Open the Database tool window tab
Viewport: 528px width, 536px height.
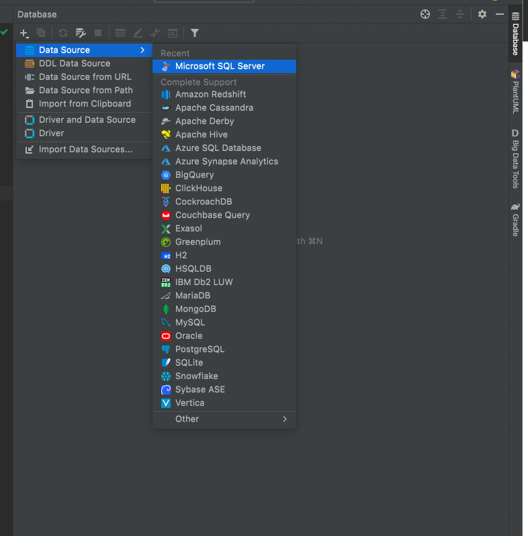[x=515, y=34]
